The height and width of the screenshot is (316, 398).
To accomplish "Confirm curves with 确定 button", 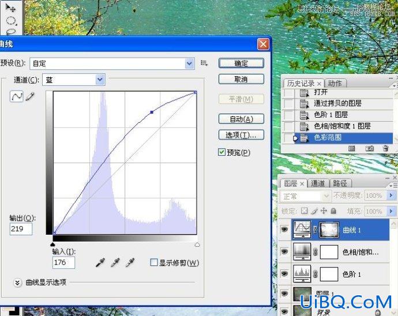I will click(241, 63).
